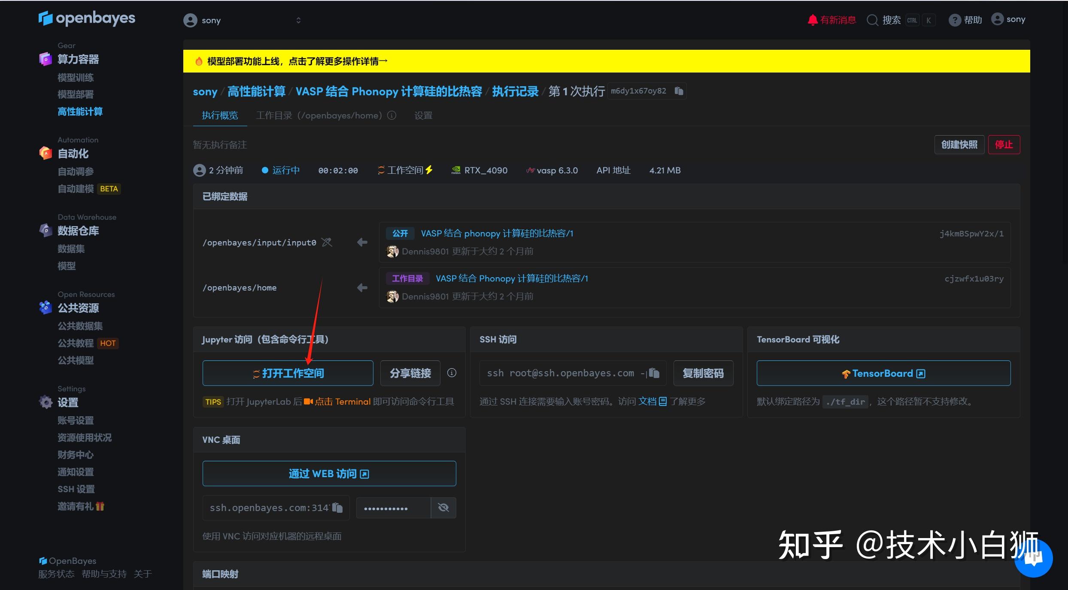The height and width of the screenshot is (590, 1068).
Task: Open the 文档 link in SSH section
Action: click(x=648, y=401)
